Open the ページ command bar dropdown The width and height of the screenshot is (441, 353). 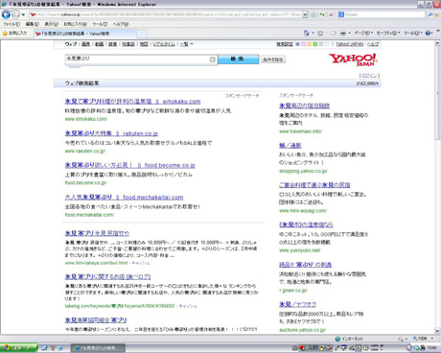[363, 33]
